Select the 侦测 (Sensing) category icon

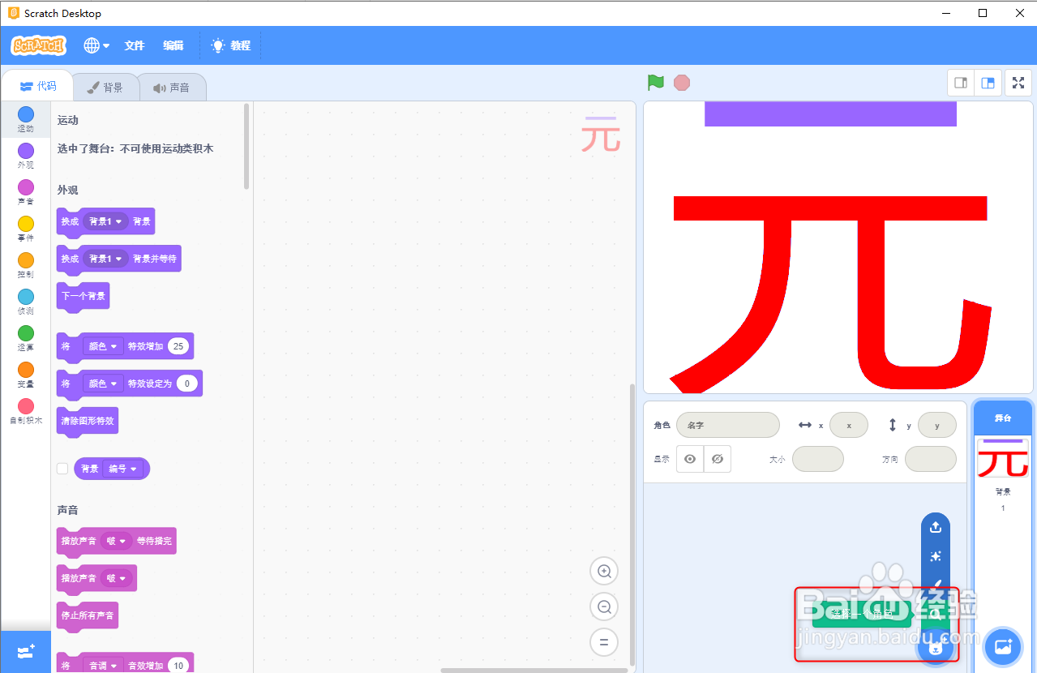[25, 302]
